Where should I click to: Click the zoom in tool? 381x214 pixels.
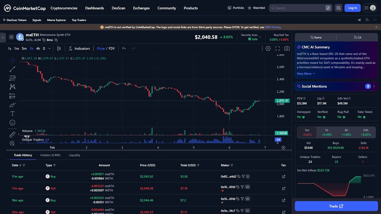click(13, 144)
